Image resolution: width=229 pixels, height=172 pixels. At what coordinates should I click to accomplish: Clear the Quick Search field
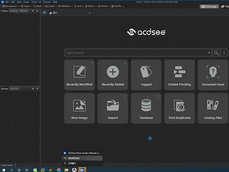tap(209, 52)
